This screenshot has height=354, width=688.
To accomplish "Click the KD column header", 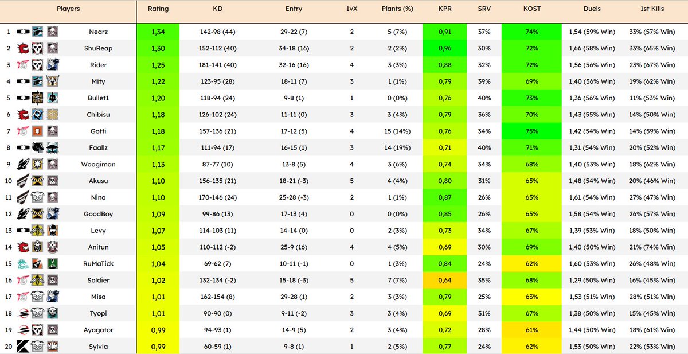I will pos(217,9).
